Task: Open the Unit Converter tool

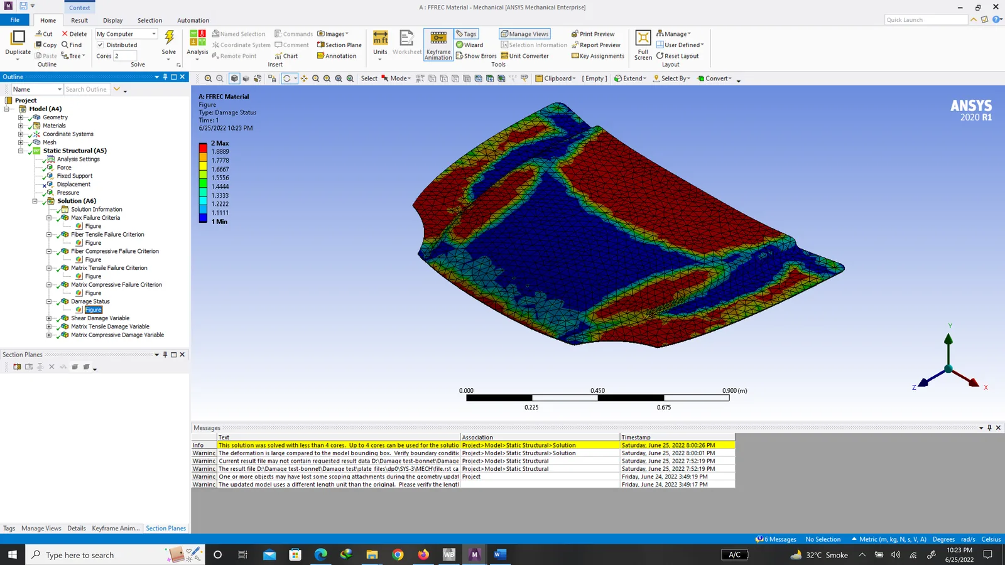Action: [x=524, y=56]
